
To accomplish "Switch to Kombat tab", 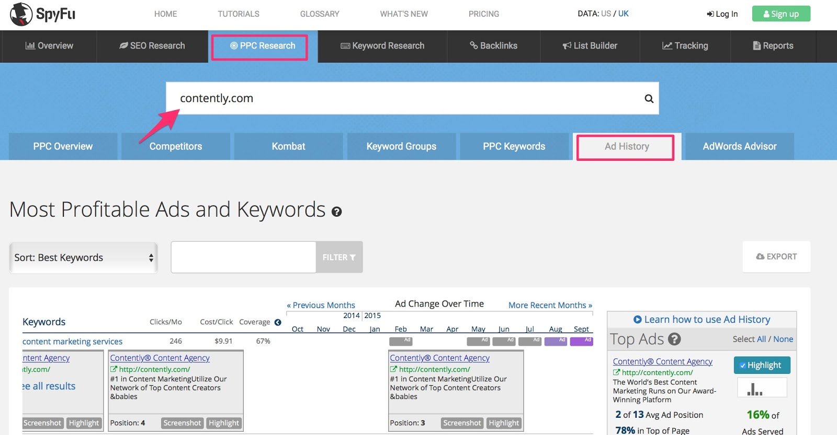I will [x=288, y=147].
